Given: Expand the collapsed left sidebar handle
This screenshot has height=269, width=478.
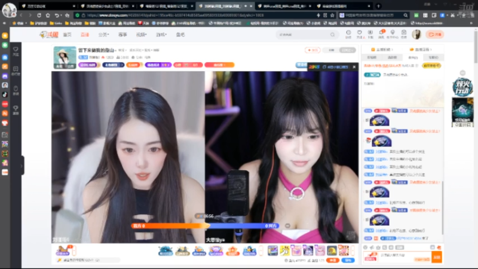Looking at the screenshot, I should 22,166.
